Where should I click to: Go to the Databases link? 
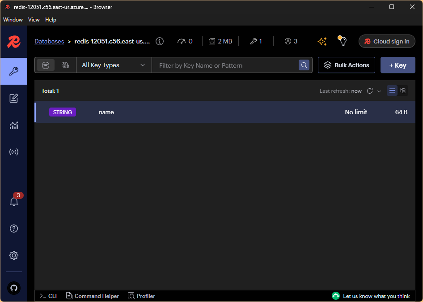[x=49, y=41]
